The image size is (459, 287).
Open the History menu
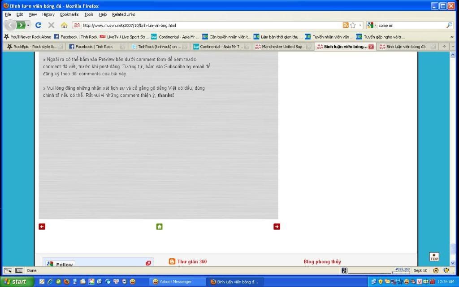click(x=48, y=14)
